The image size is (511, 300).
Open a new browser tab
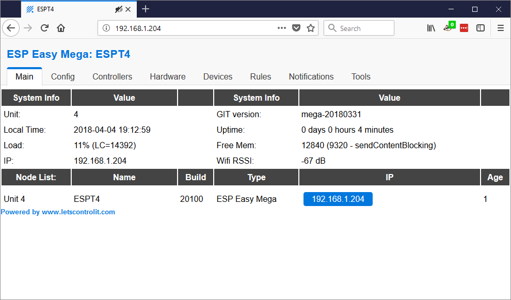click(x=146, y=9)
